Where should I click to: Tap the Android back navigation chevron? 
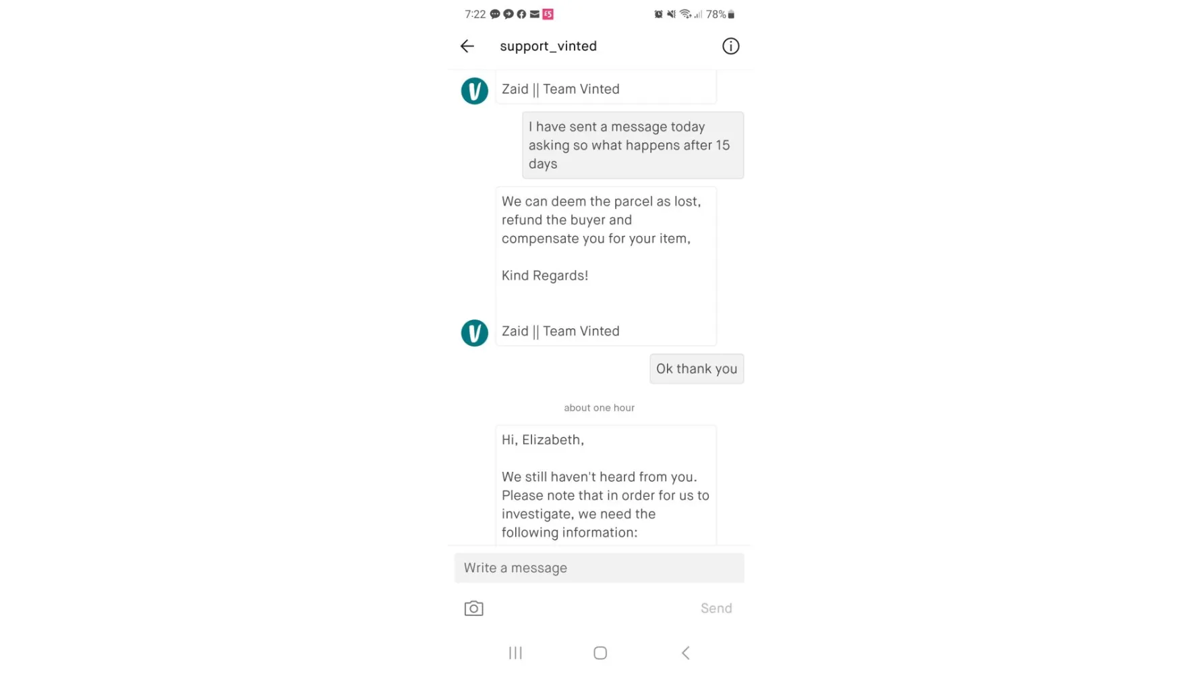click(x=685, y=652)
